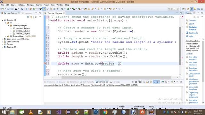Click Remove All Terminated Launches icon
This screenshot has height=115, width=205.
[140, 82]
